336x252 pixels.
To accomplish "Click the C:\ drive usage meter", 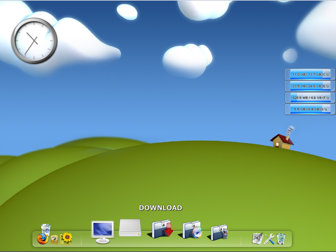I will coord(309,74).
